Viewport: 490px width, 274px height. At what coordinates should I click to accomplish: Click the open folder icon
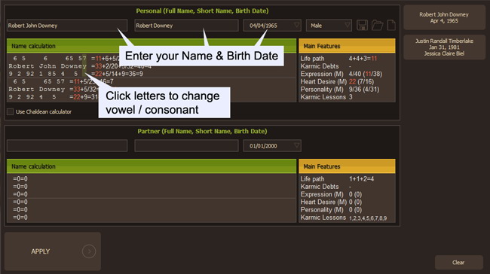coord(377,26)
